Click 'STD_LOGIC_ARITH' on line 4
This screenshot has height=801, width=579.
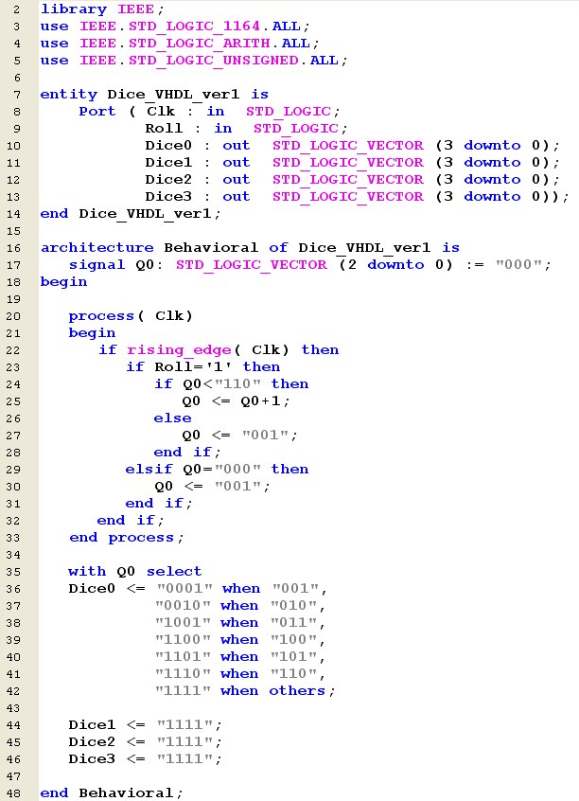point(199,44)
